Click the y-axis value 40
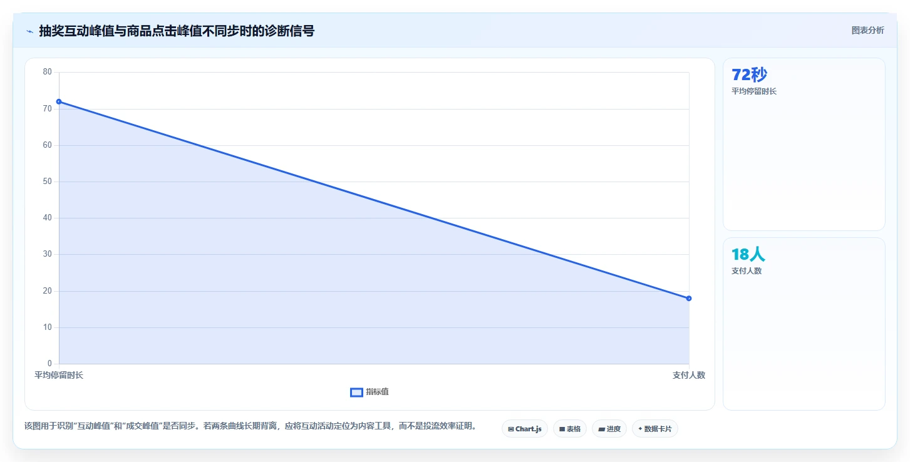910x462 pixels. coord(48,218)
